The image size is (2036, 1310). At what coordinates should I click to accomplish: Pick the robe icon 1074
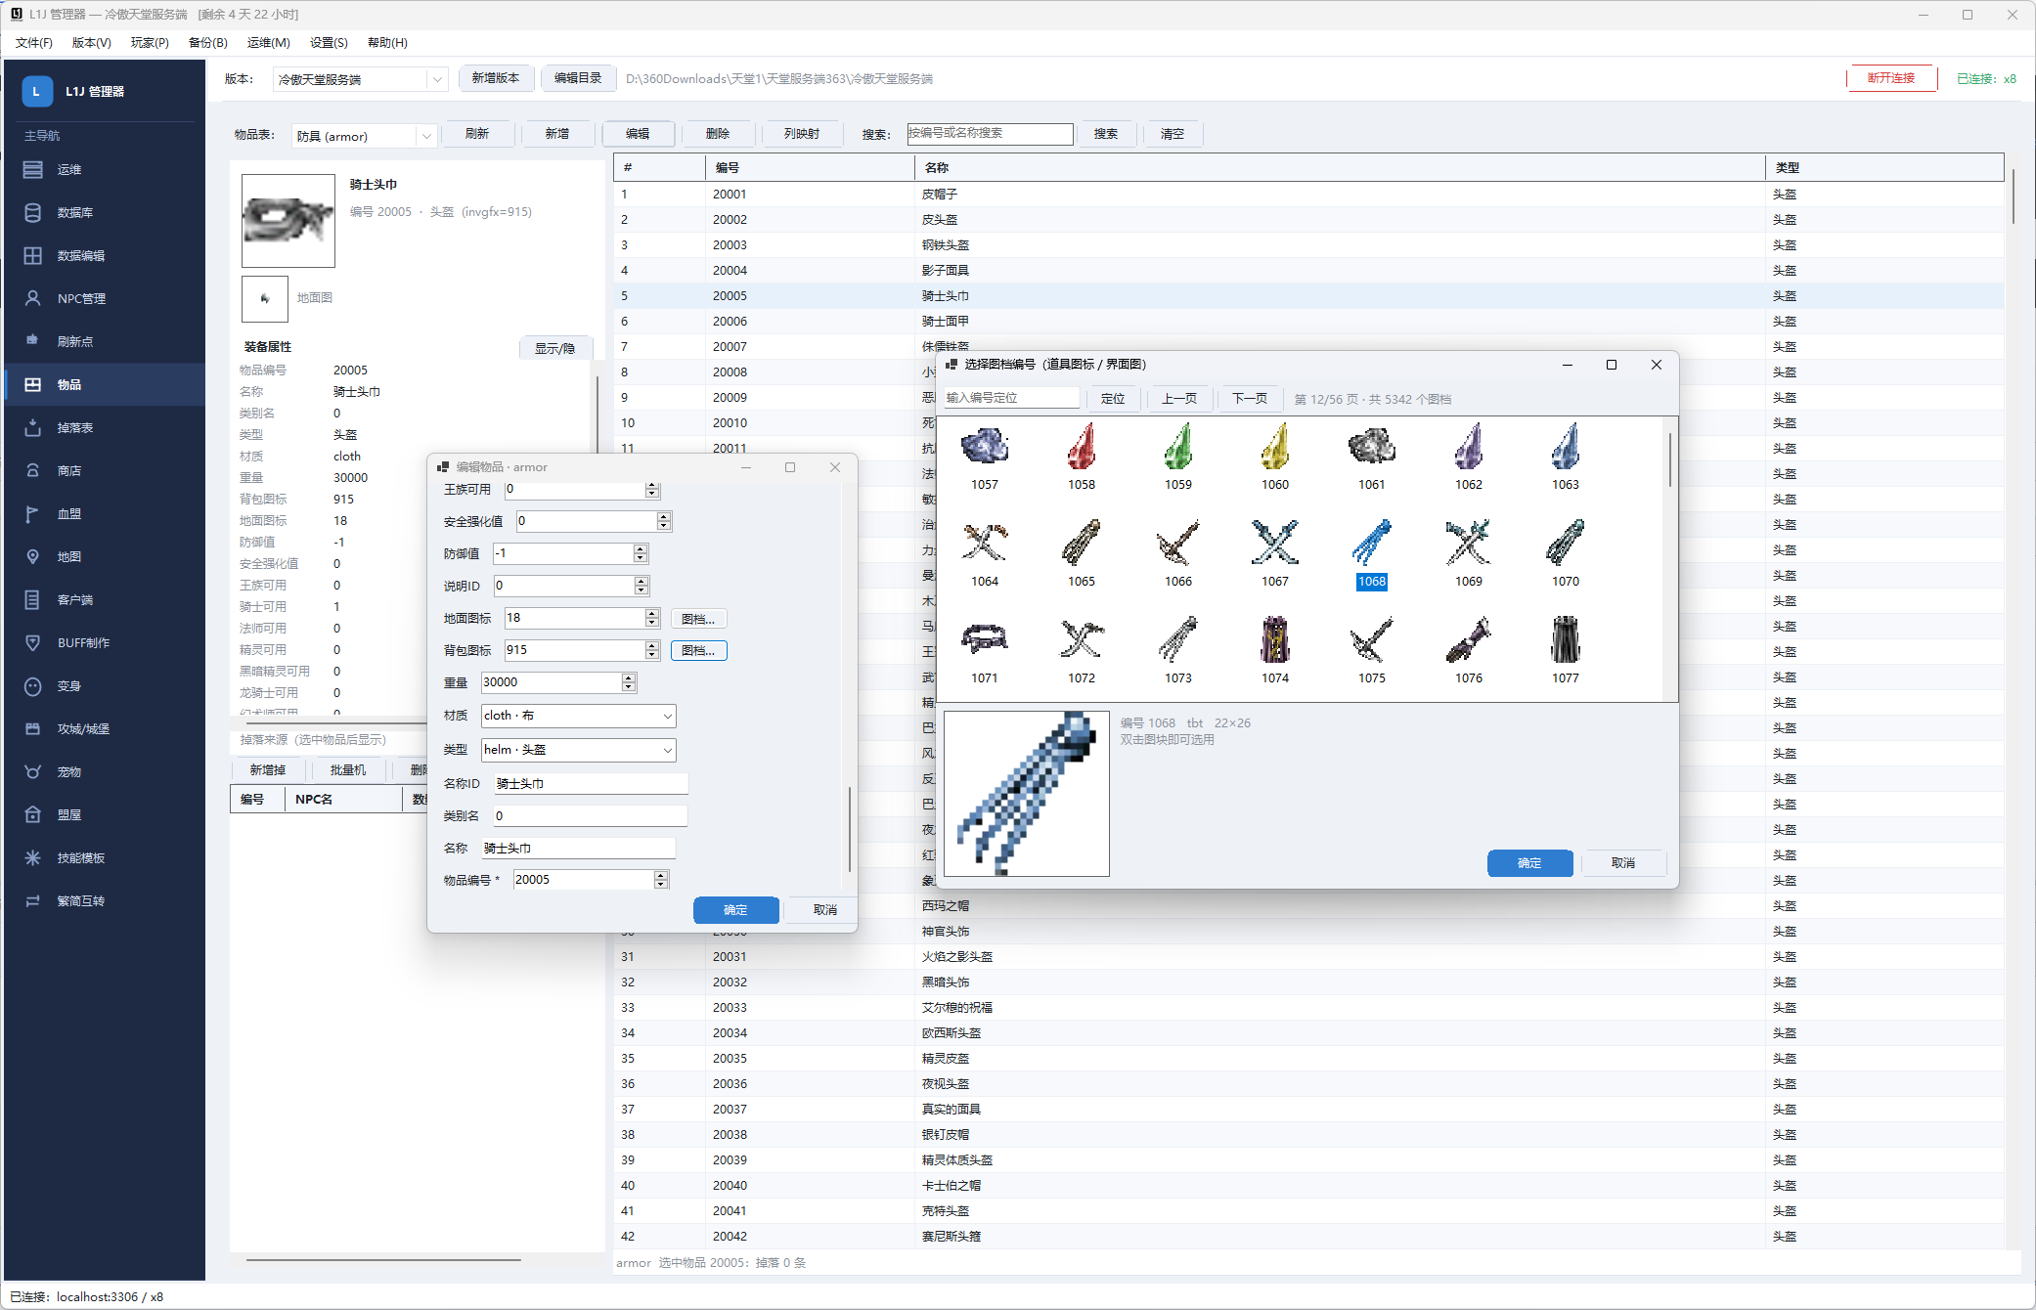pyautogui.click(x=1275, y=650)
